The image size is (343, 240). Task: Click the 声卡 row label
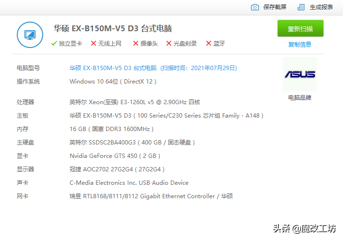pos(23,183)
